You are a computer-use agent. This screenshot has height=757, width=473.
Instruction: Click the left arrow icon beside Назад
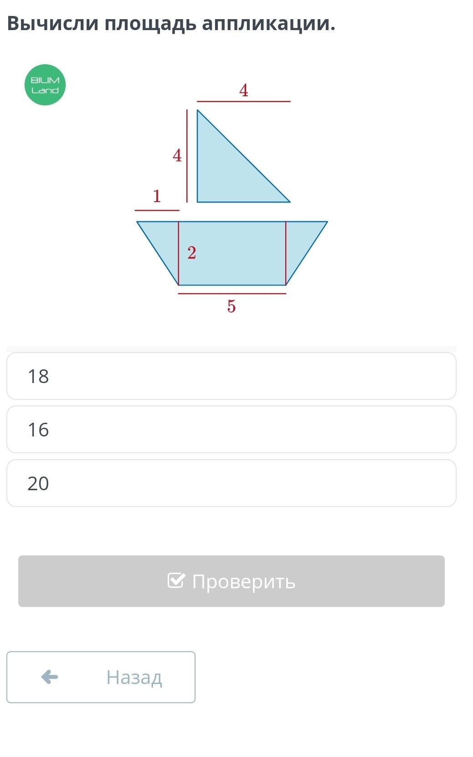49,677
